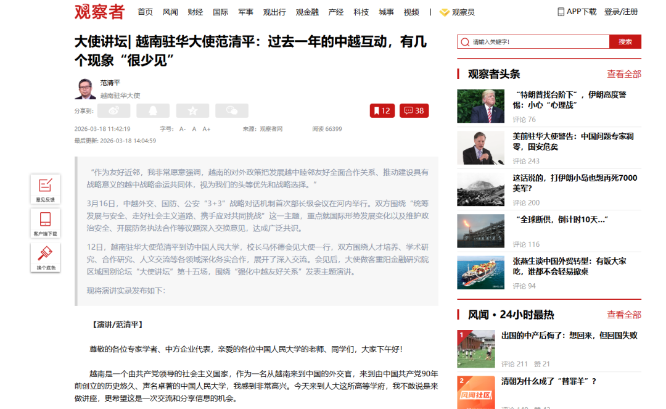Open the comments button showing 38
This screenshot has height=409, width=666.
pos(414,110)
